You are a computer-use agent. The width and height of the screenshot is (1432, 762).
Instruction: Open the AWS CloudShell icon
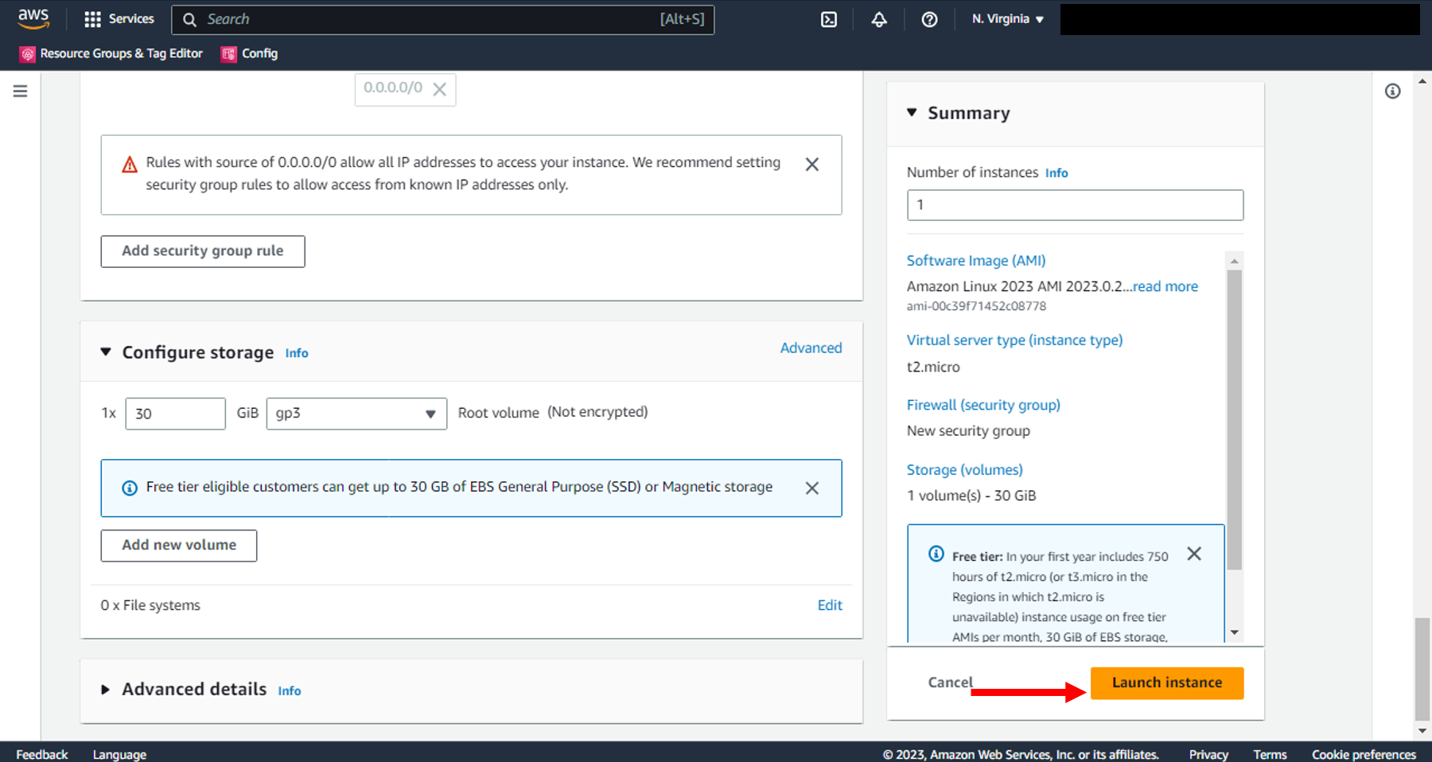tap(829, 20)
